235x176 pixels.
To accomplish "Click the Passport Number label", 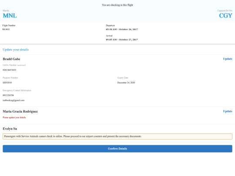I will pyautogui.click(x=10, y=78).
